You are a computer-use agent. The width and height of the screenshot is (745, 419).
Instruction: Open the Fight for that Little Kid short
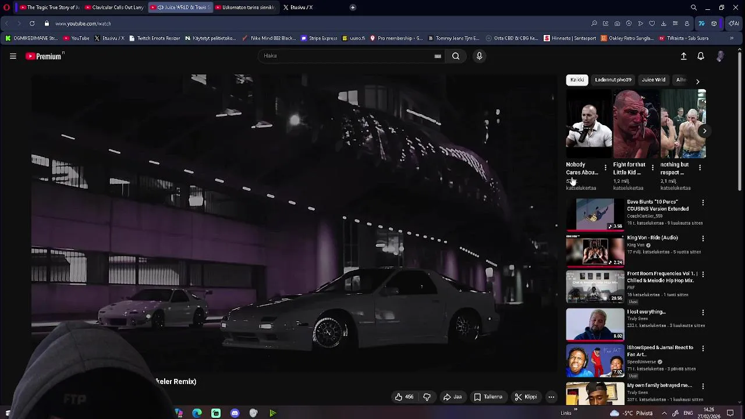636,124
